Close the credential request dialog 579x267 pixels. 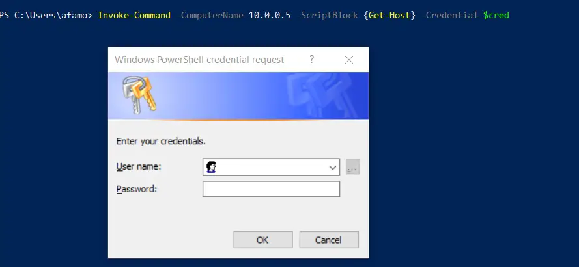coord(349,60)
